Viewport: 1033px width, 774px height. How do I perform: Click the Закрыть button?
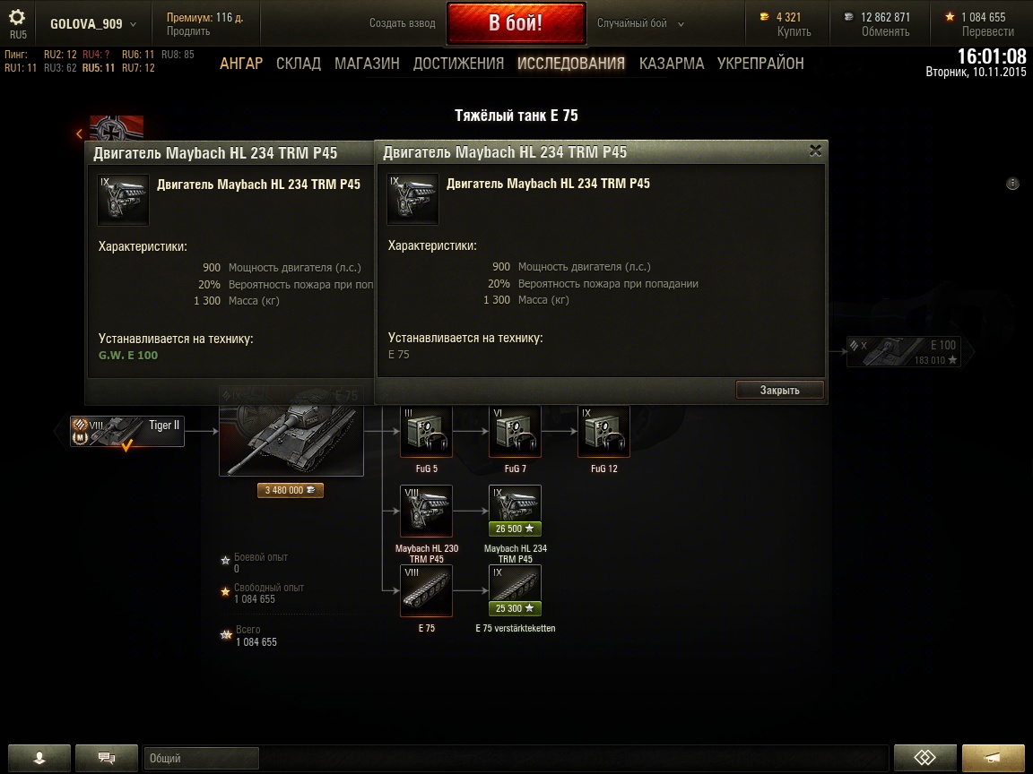[779, 390]
